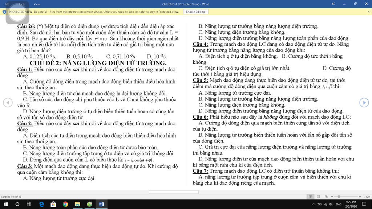Click the formula 'i = I₀cos(ωt + φ)' in Câu 2

[139, 160]
